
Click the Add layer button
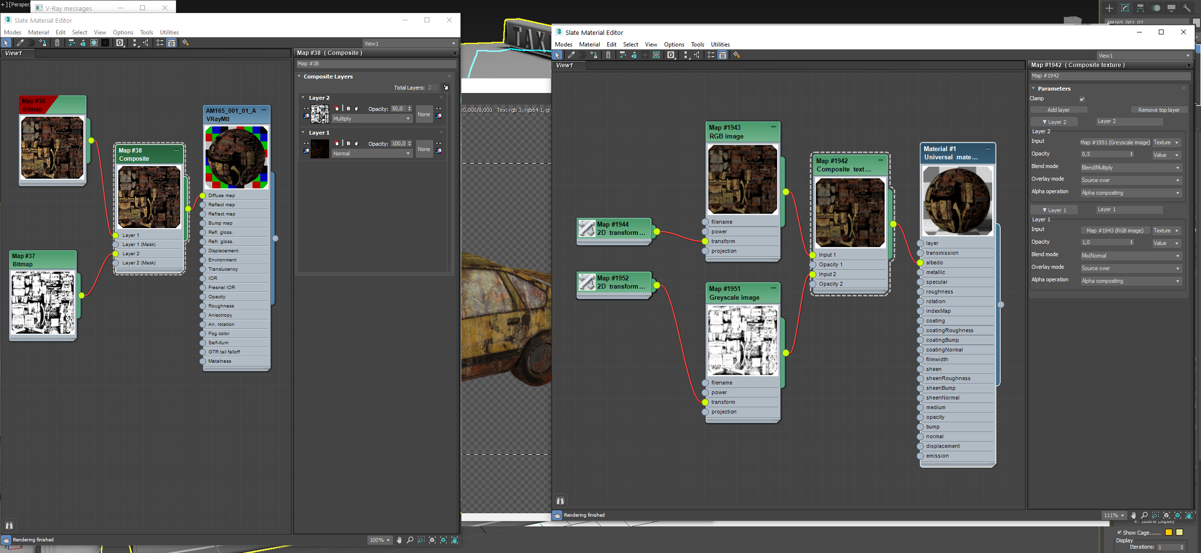coord(1059,110)
